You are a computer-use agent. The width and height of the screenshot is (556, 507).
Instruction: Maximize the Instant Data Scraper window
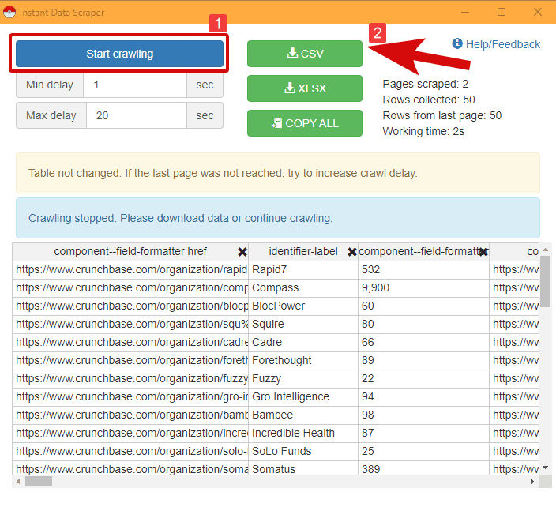pos(502,12)
